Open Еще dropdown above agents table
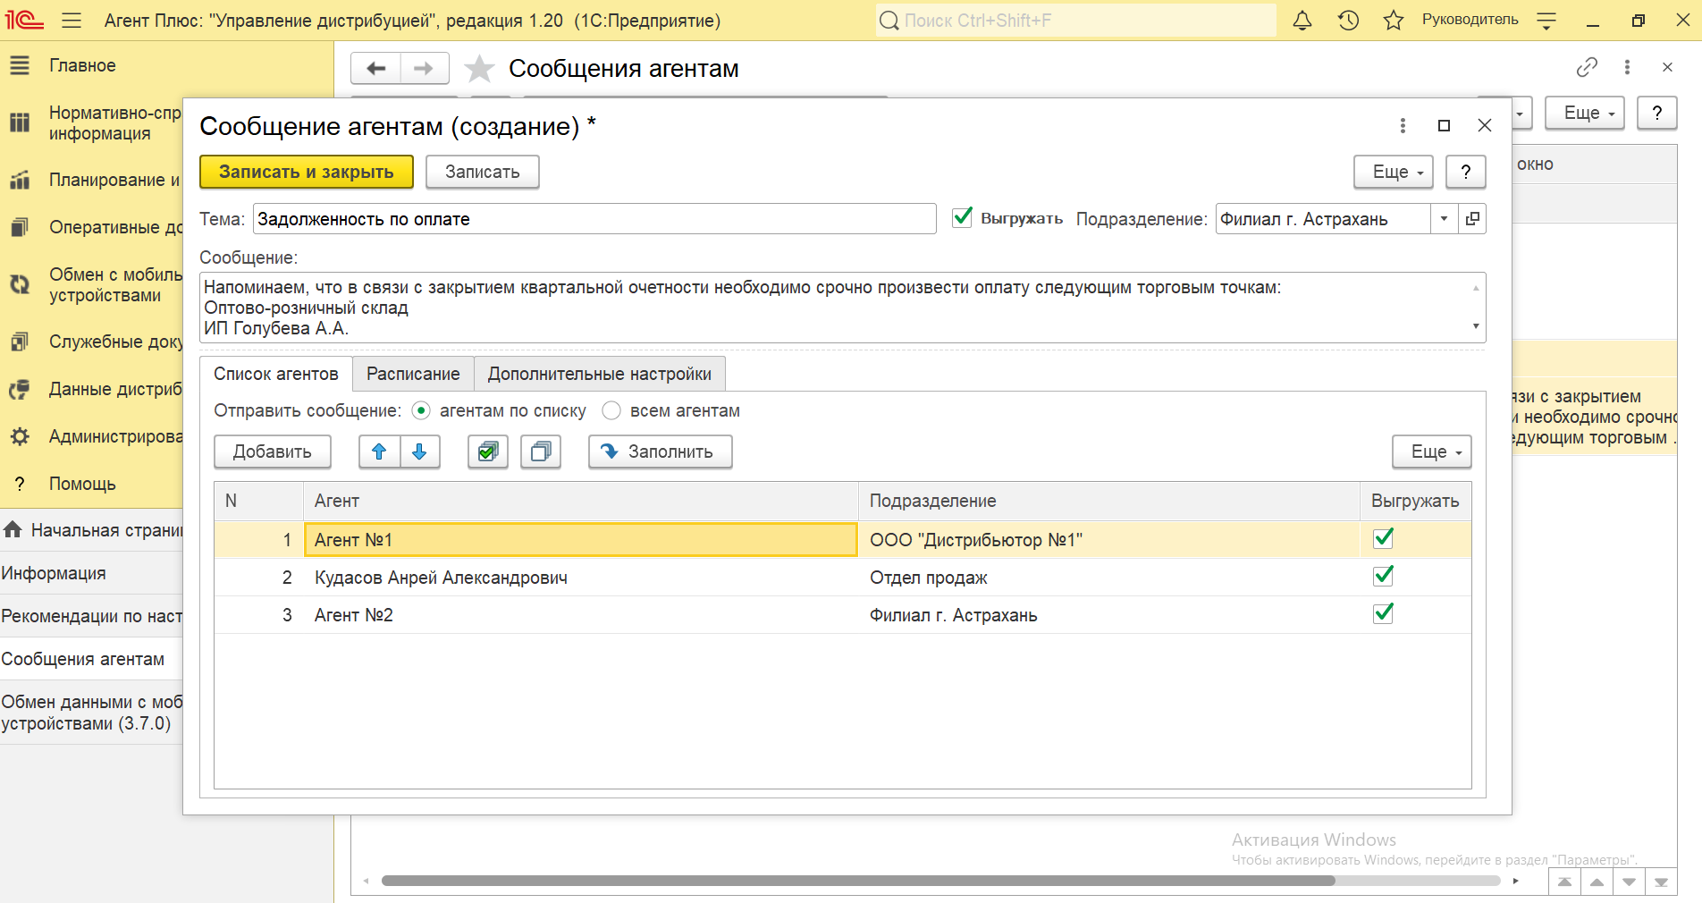 (1431, 451)
